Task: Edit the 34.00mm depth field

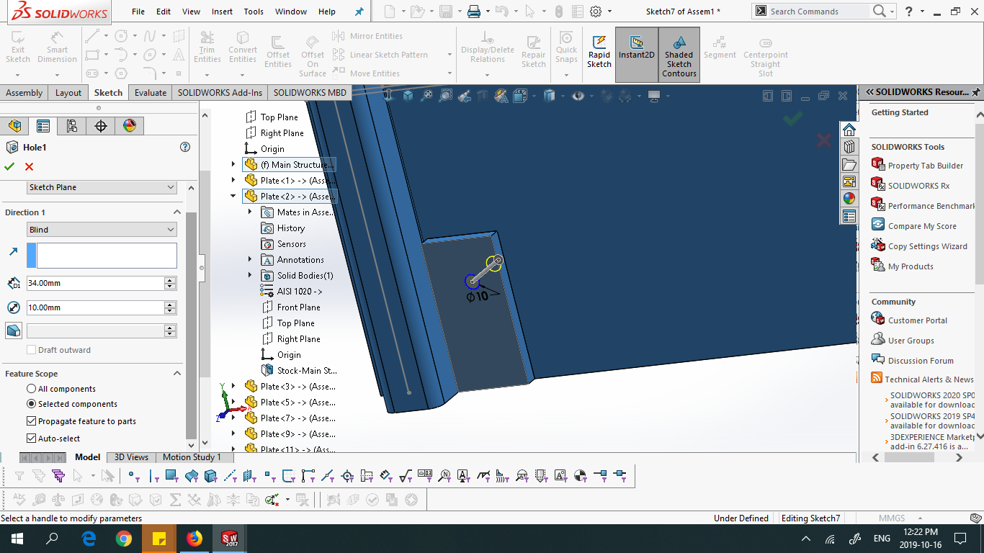Action: coord(95,283)
